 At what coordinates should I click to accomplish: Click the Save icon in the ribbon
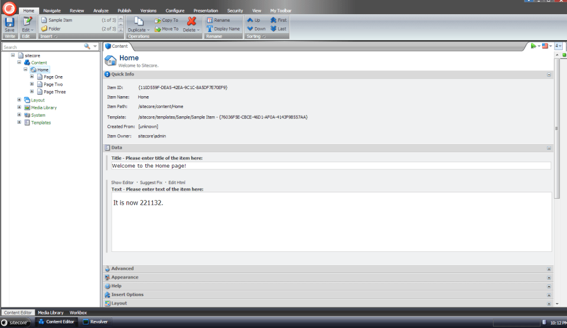(9, 22)
